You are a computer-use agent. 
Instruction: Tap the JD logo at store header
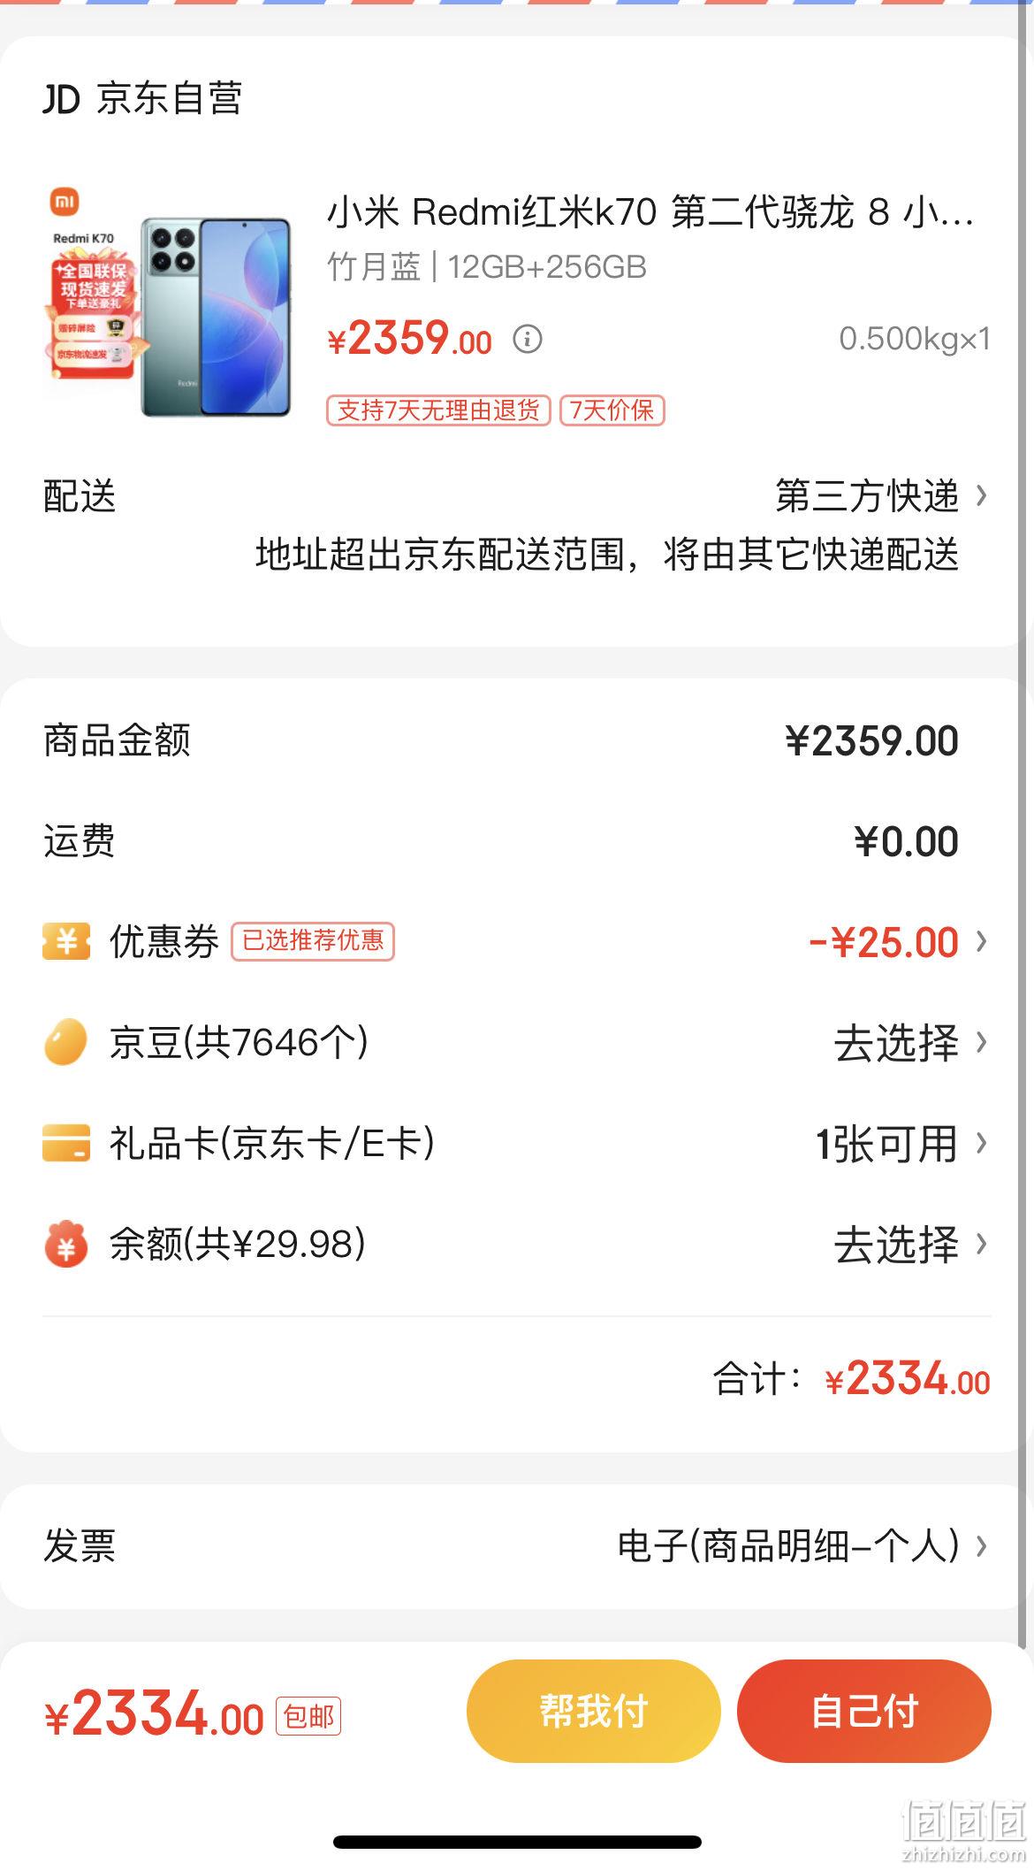coord(62,98)
